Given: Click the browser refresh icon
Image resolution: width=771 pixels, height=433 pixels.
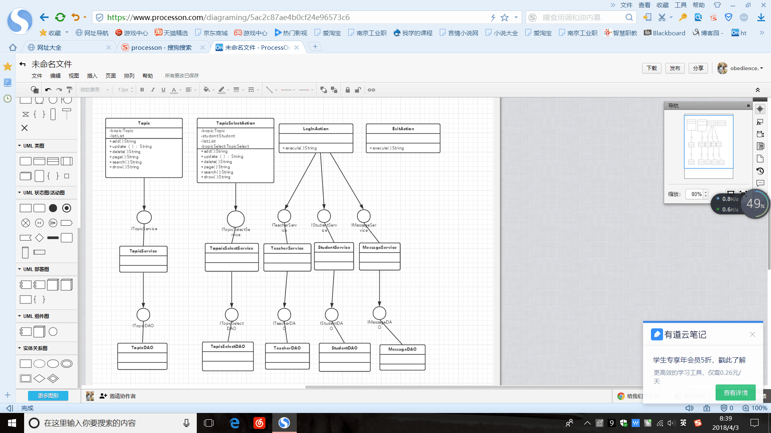Looking at the screenshot, I should tap(60, 17).
